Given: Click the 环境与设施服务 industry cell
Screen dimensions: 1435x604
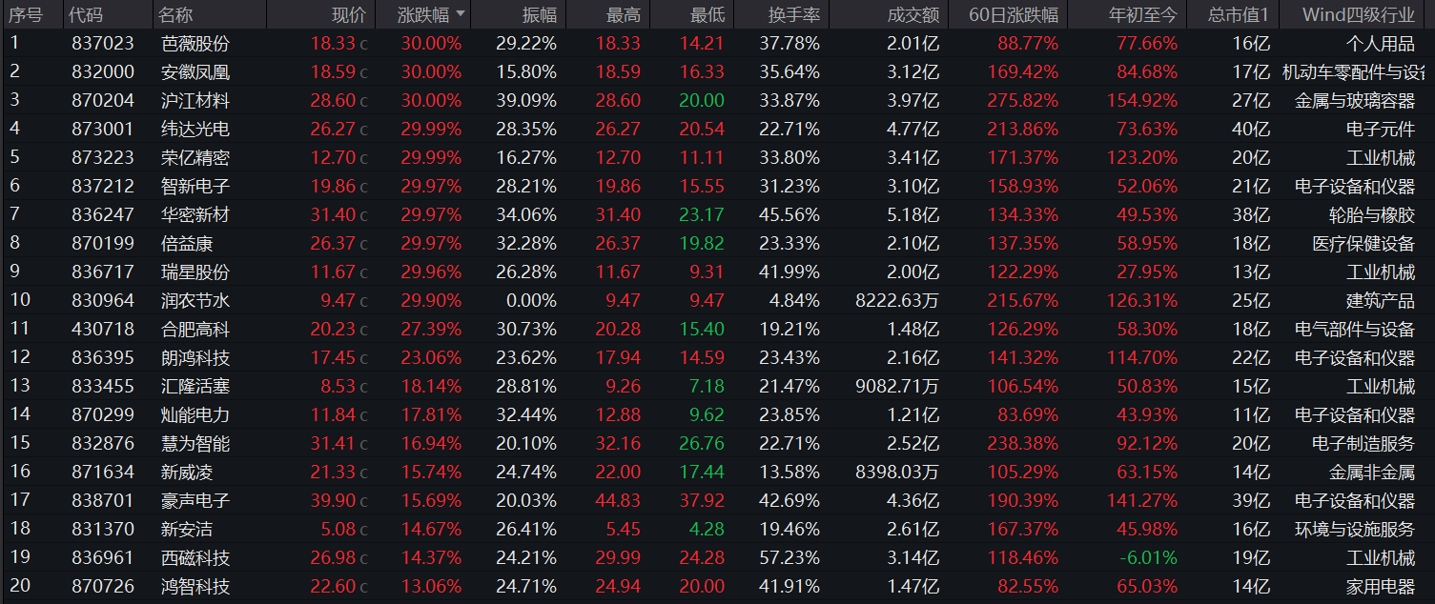Looking at the screenshot, I should click(1355, 529).
